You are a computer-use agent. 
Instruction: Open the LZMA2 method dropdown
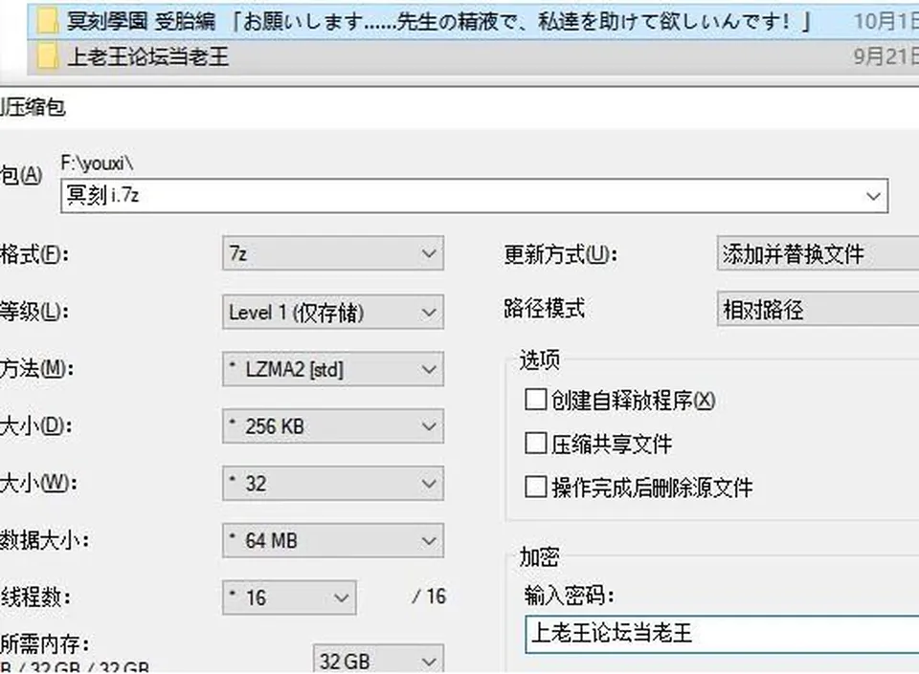click(333, 369)
